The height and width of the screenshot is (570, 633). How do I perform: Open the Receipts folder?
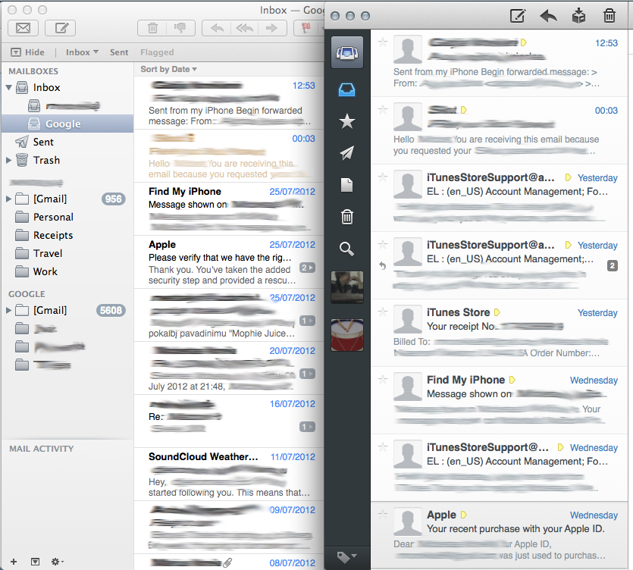[67, 235]
